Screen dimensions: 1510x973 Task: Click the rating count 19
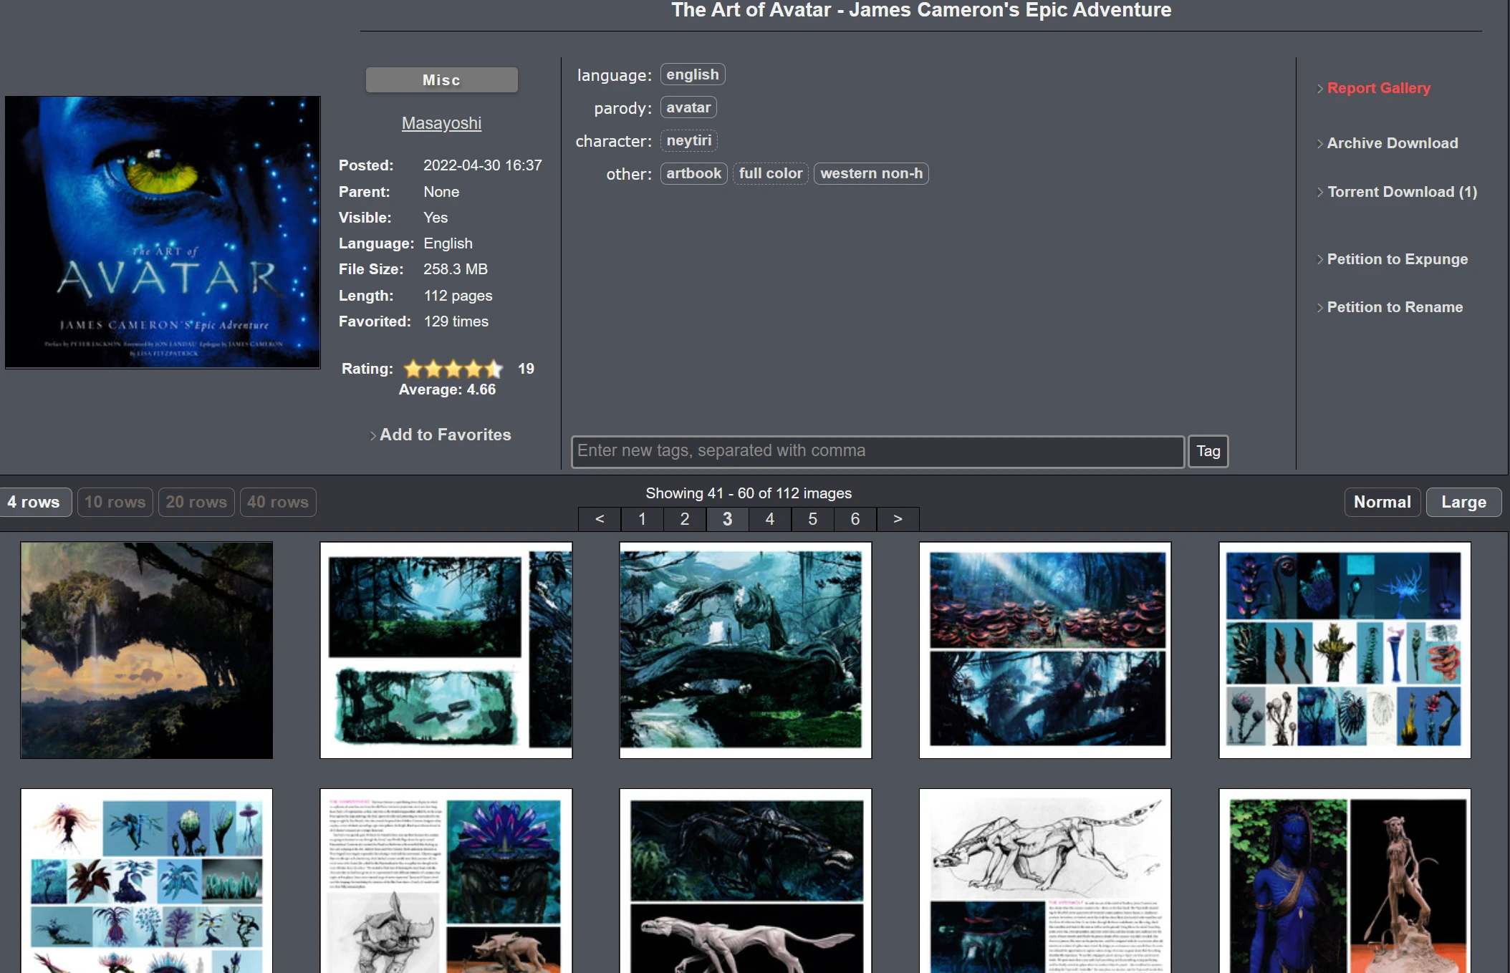coord(526,369)
